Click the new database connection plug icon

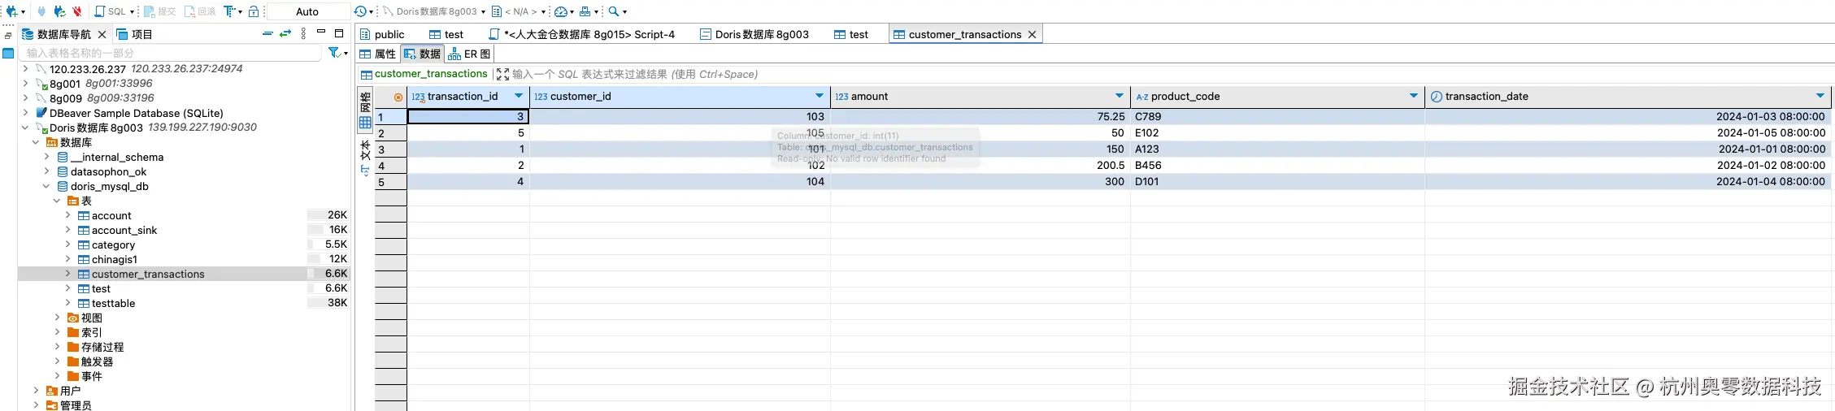coord(11,11)
